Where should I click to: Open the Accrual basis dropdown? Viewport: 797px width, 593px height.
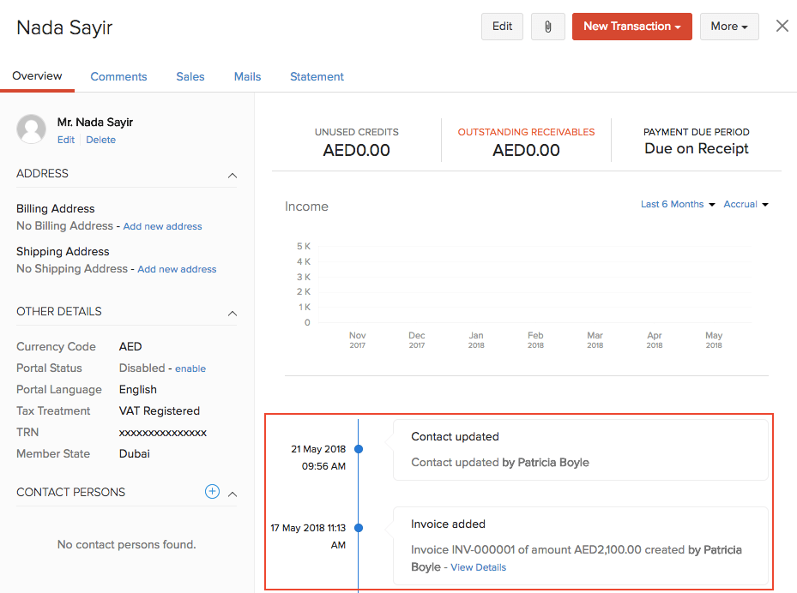point(745,204)
